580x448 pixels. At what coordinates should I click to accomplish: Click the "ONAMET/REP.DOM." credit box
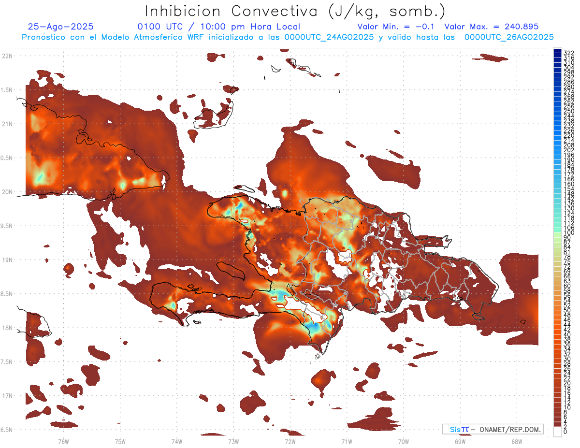493,429
